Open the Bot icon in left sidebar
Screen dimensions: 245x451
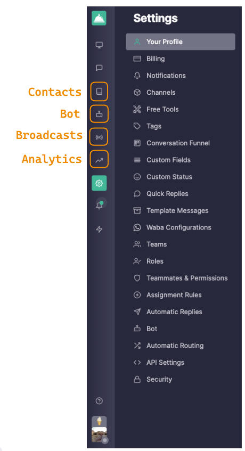[x=99, y=114]
